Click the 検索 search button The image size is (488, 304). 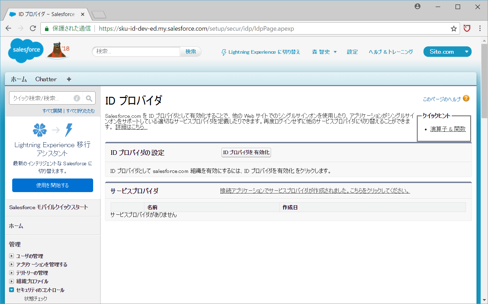191,52
